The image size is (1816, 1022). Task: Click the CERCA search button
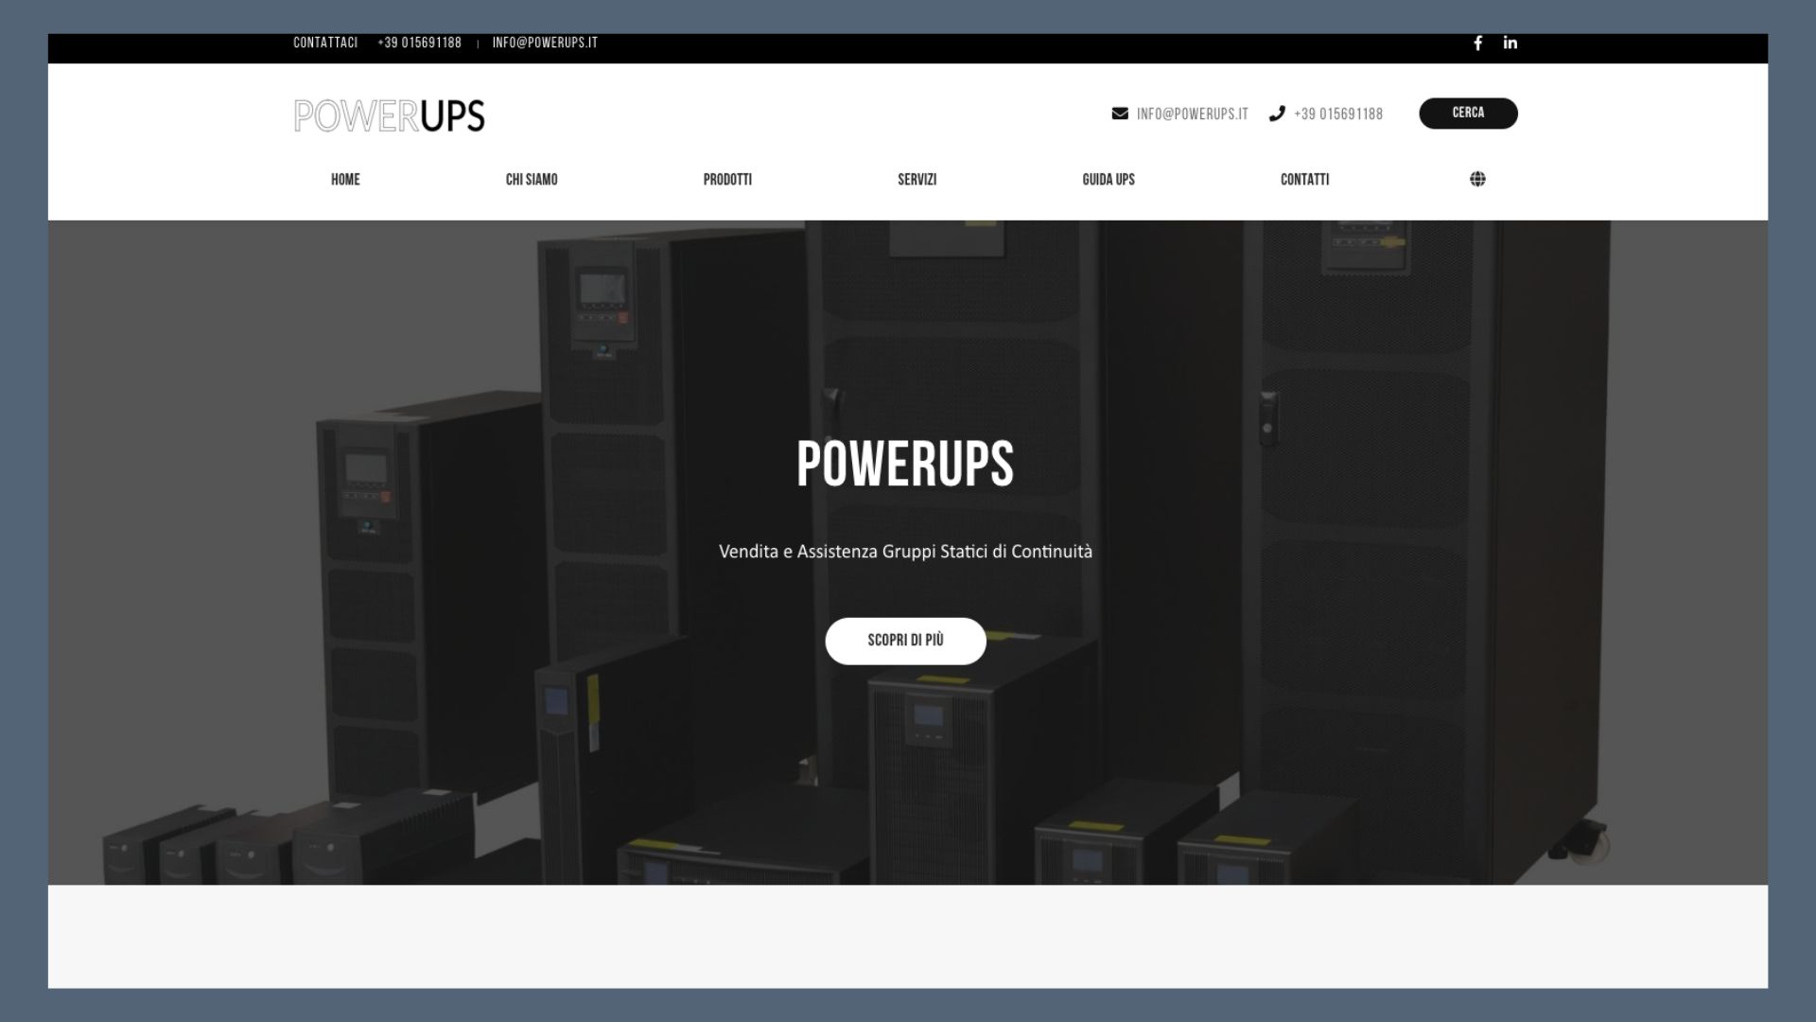(x=1468, y=113)
